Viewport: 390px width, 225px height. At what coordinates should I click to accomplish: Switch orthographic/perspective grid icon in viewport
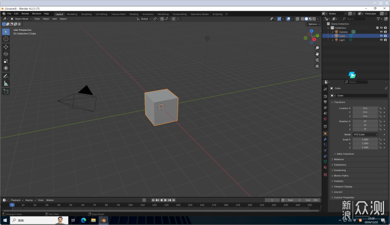pos(317,66)
